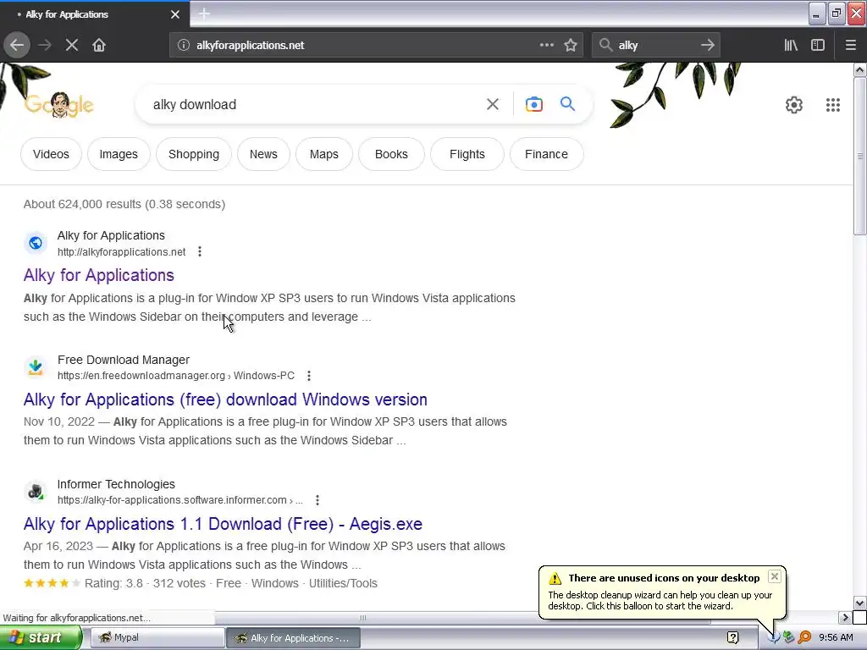Click the magnifier in the browser search box
Image resolution: width=867 pixels, height=650 pixels.
click(605, 45)
